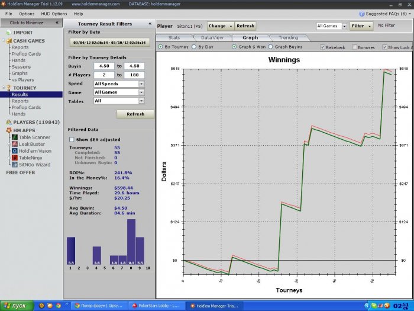
Task: Open the HUD Options menu
Action: point(54,13)
